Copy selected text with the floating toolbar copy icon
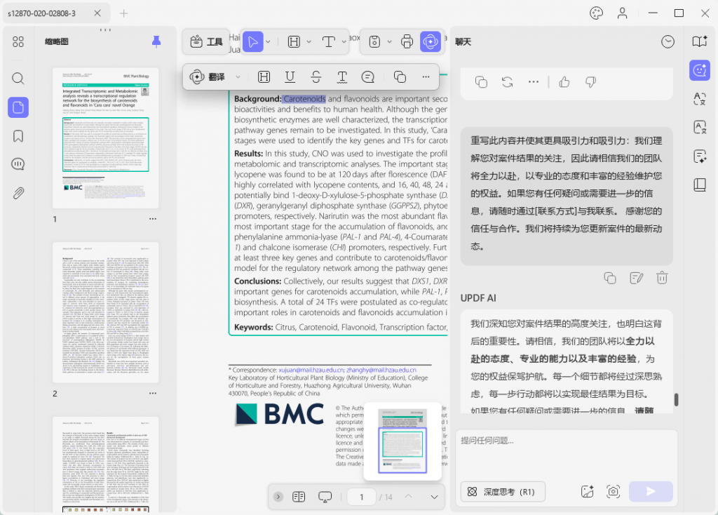Image resolution: width=718 pixels, height=515 pixels. tap(400, 77)
